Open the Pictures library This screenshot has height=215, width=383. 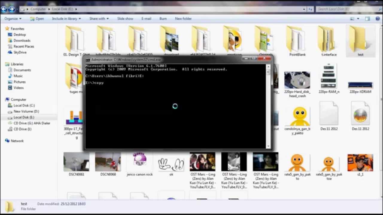[x=19, y=82]
